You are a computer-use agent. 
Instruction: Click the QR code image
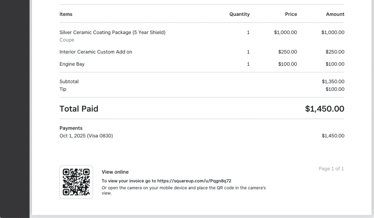(x=76, y=182)
